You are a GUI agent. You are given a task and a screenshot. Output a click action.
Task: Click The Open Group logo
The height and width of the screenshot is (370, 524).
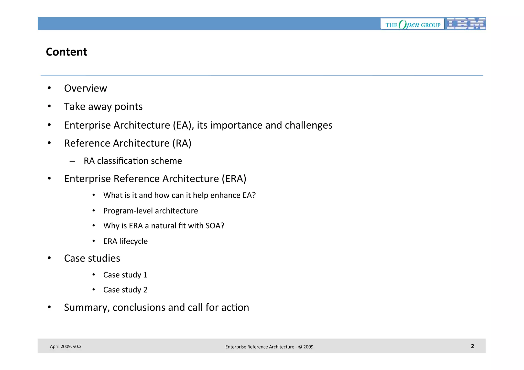pyautogui.click(x=412, y=24)
